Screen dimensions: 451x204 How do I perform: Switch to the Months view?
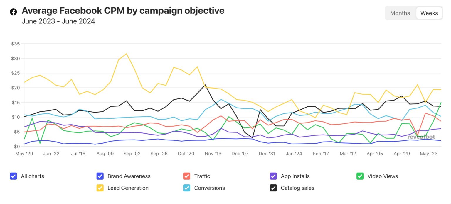400,13
